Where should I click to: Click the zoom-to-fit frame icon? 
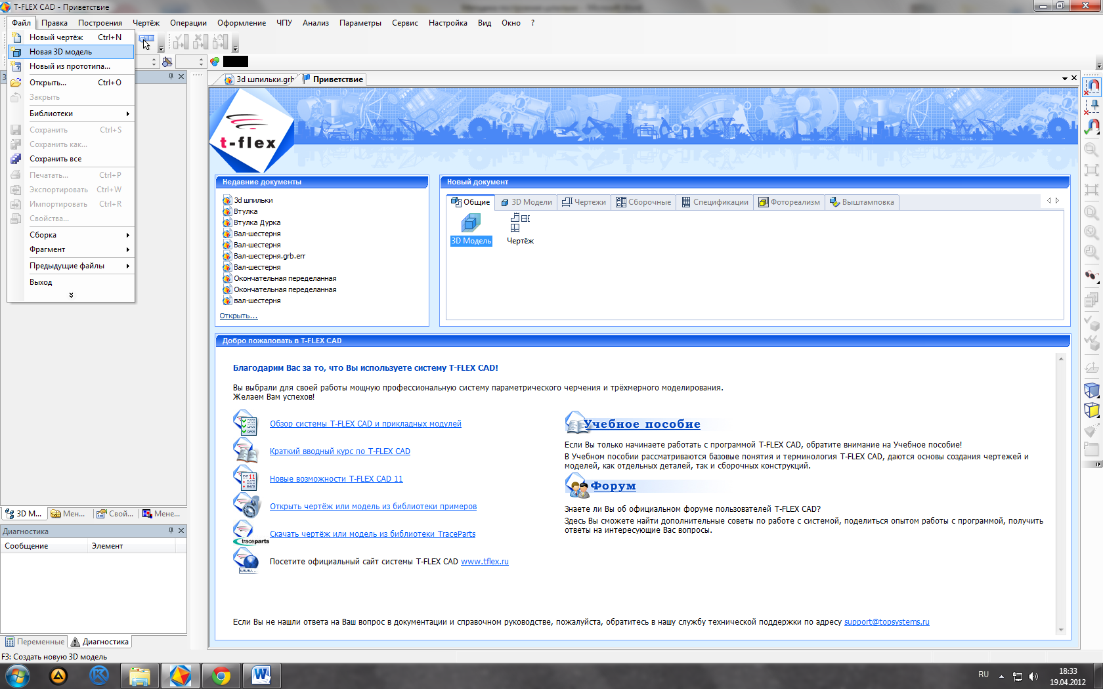(1091, 170)
